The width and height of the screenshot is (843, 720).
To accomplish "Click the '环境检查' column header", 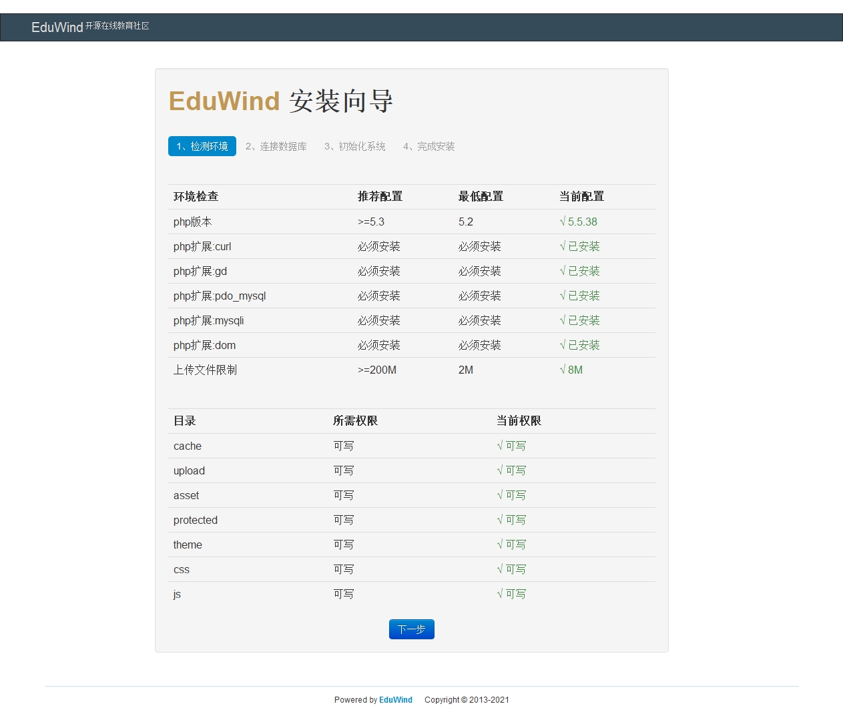I will (x=196, y=196).
